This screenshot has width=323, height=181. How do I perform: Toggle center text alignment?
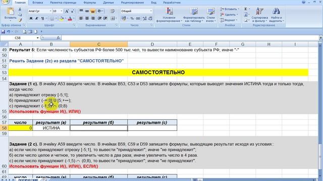click(x=87, y=18)
